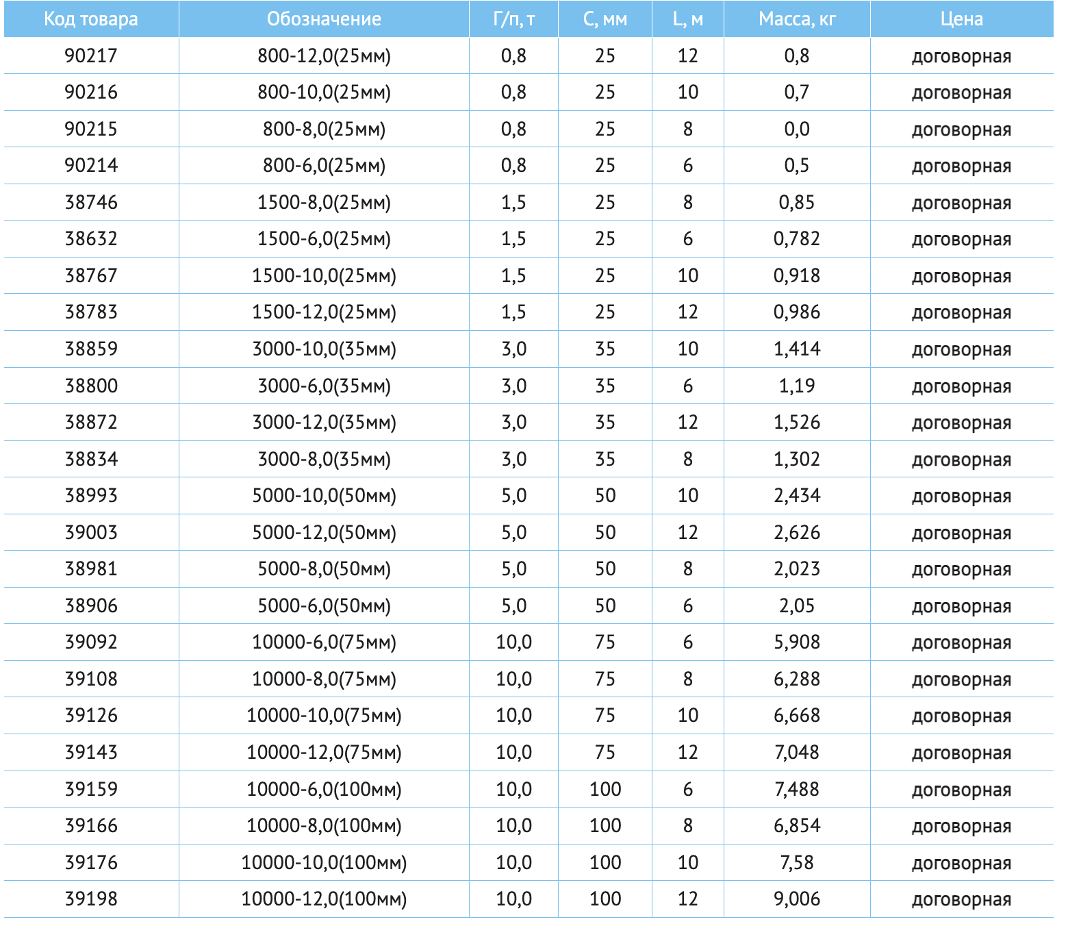1068x926 pixels.
Task: Click designation 10000-8,0(100мм)
Action: pos(324,826)
